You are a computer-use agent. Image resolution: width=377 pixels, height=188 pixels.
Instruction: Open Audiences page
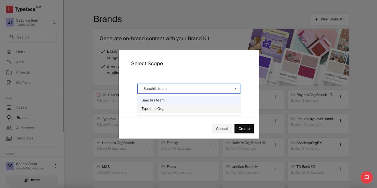pos(25,128)
